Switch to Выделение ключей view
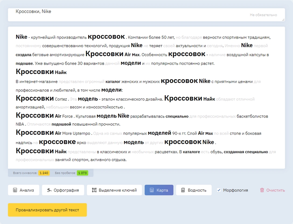Viewport: 293px width, 224px height. [114, 190]
